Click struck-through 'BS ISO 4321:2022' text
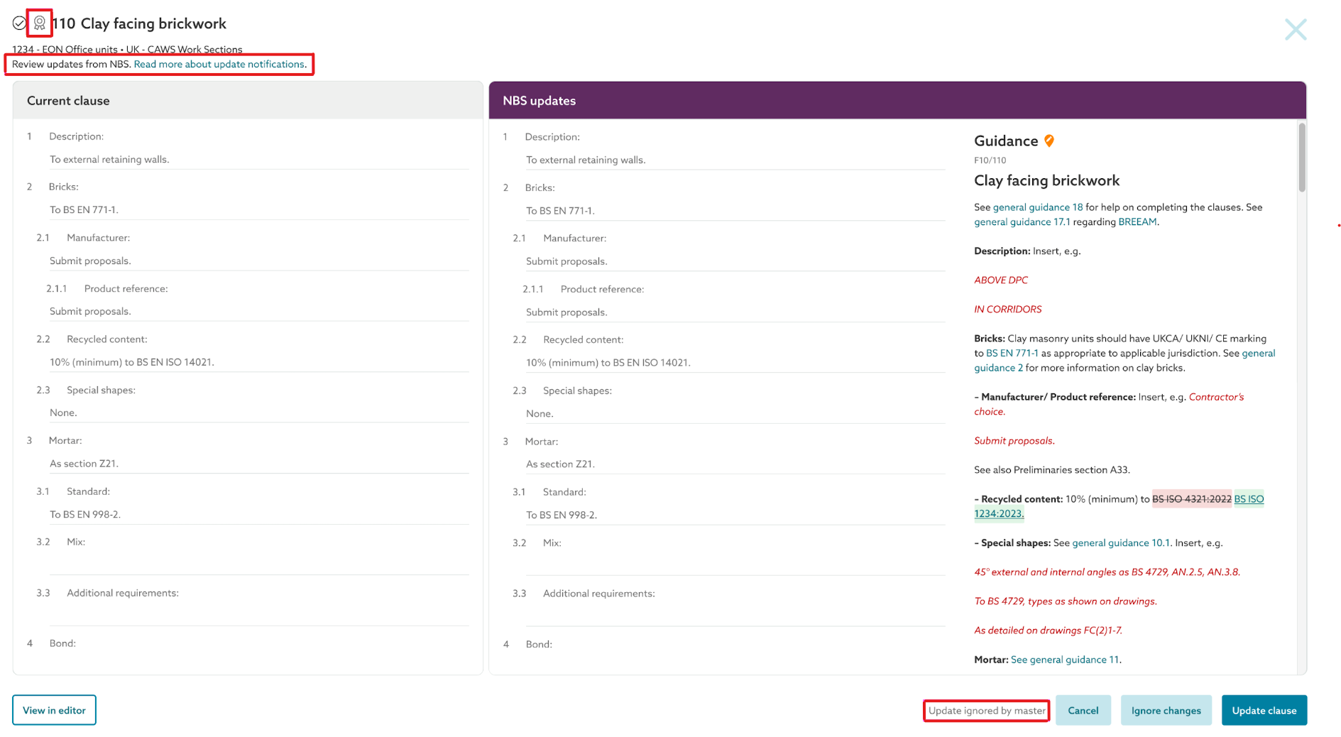The image size is (1341, 737). pyautogui.click(x=1192, y=499)
